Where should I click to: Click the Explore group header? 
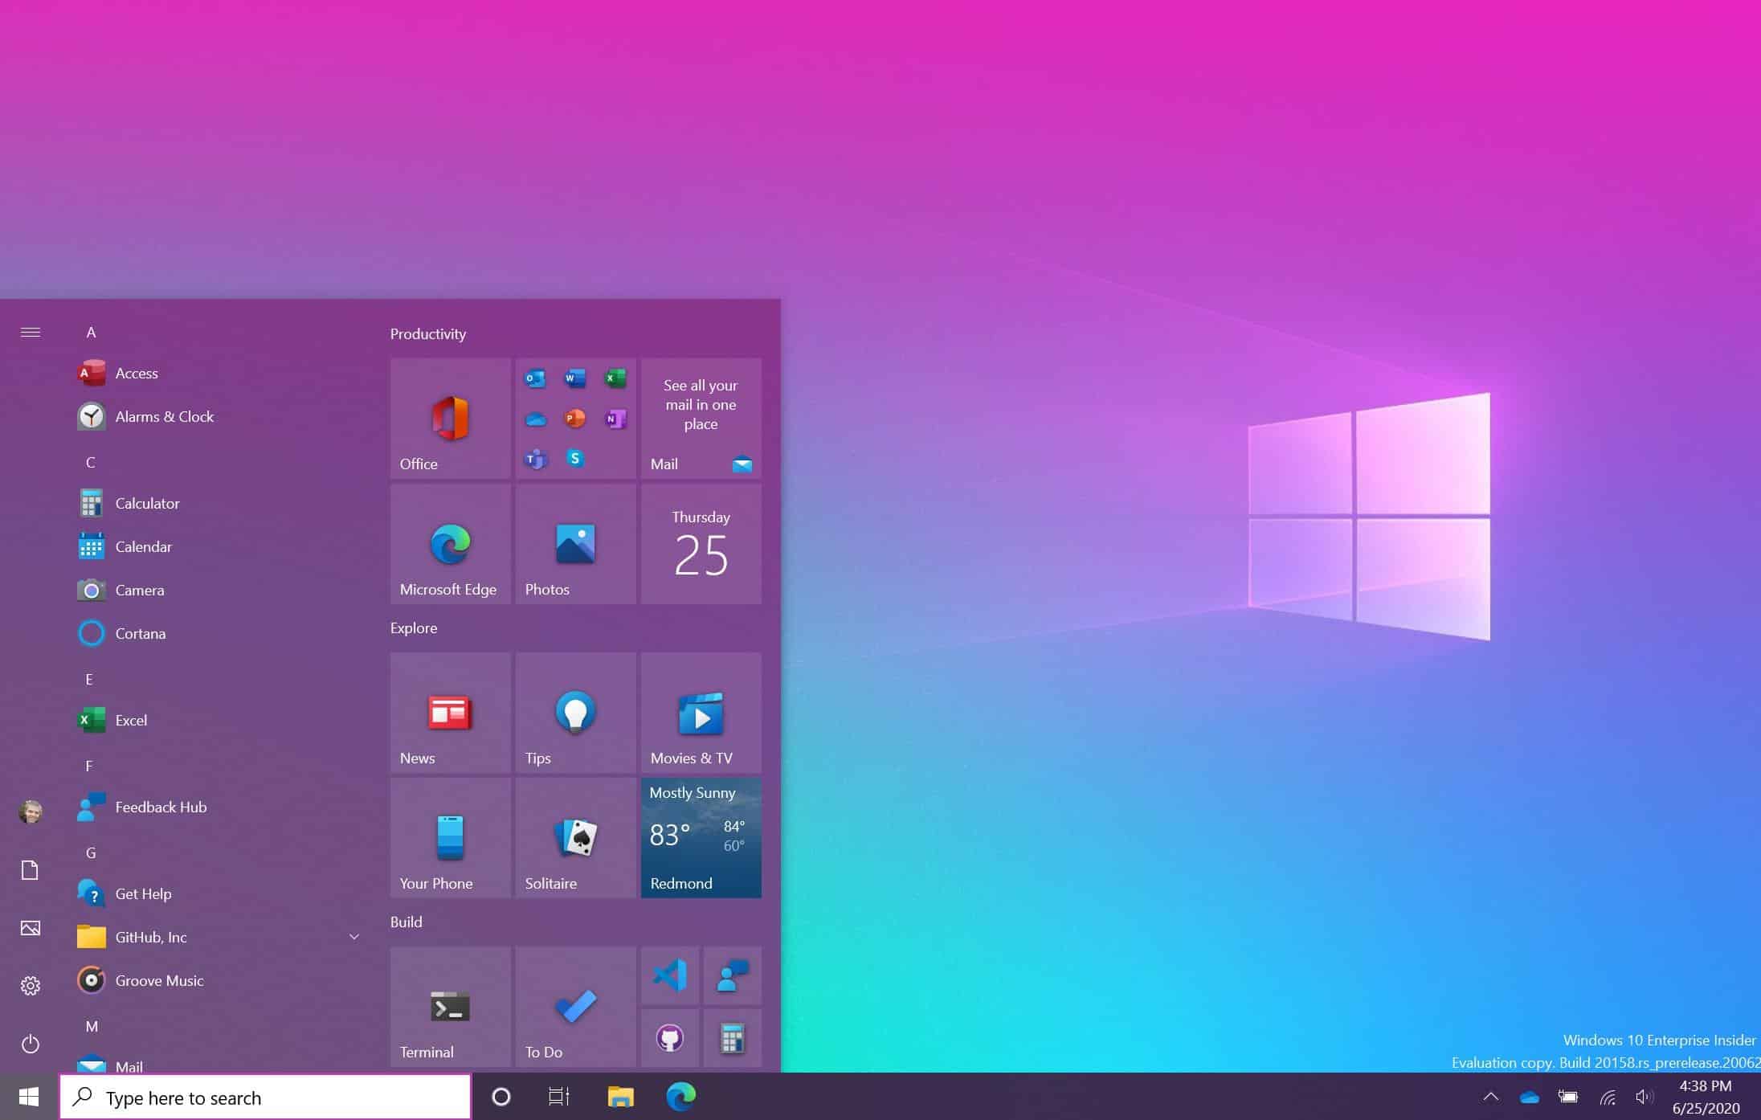[x=414, y=627]
